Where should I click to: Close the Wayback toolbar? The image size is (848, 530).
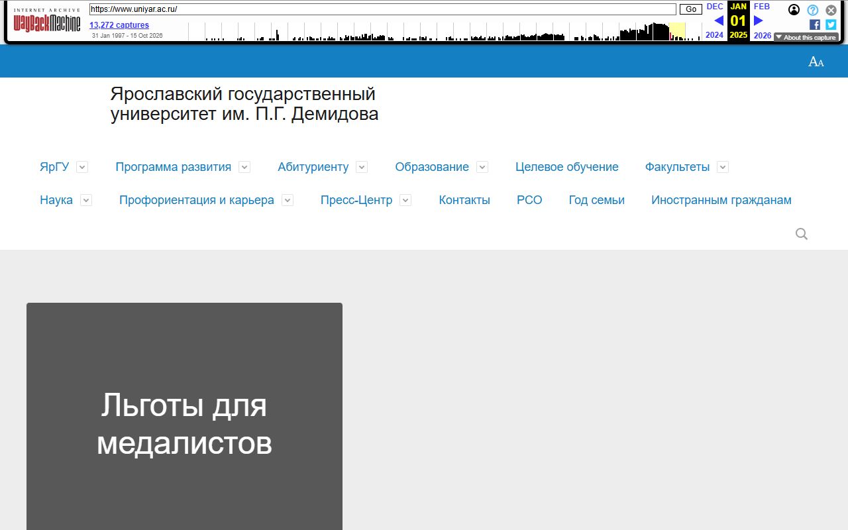[831, 10]
